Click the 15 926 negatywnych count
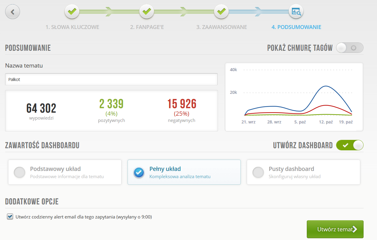The image size is (377, 240). [x=182, y=104]
